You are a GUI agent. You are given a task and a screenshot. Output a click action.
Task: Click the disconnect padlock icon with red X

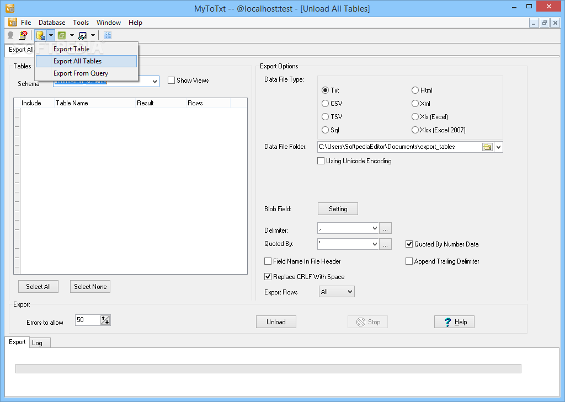pyautogui.click(x=23, y=35)
